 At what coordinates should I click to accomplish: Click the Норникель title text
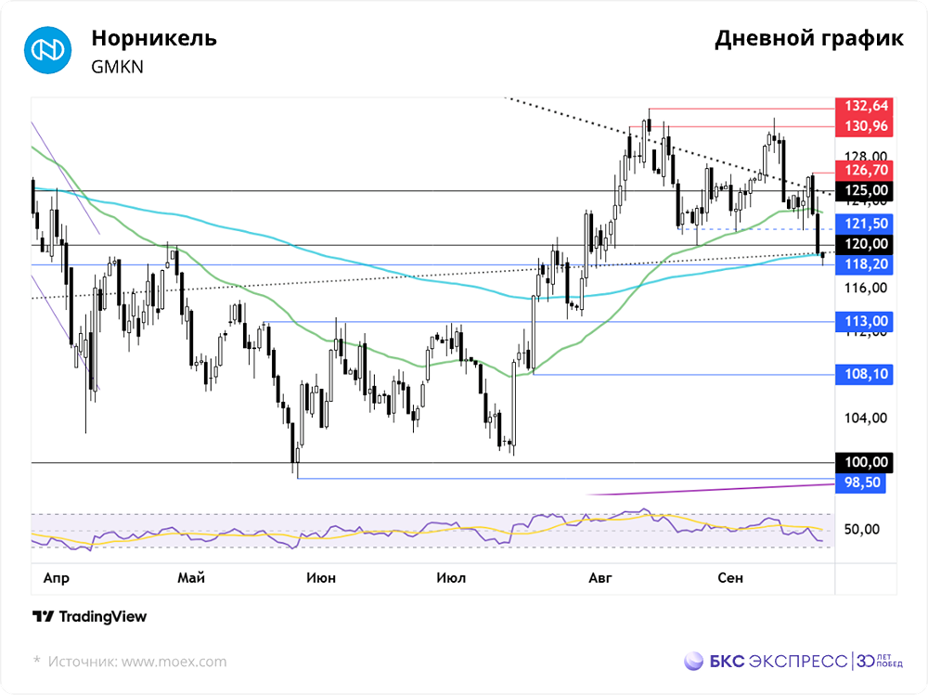[x=154, y=38]
